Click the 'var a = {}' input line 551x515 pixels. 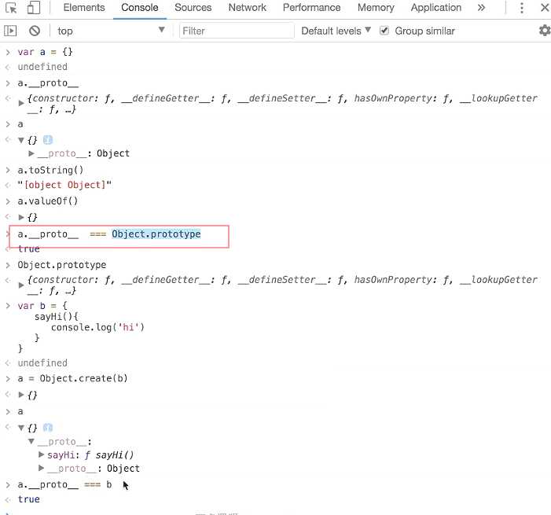45,52
